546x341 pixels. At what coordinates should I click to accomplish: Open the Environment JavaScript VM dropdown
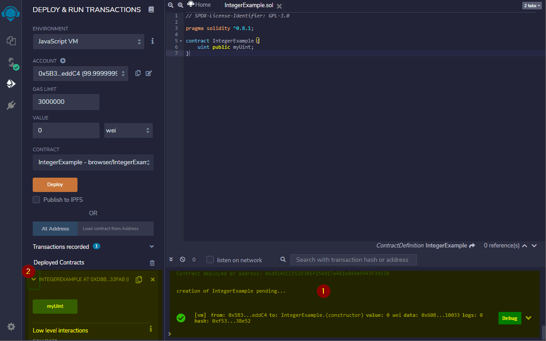(x=88, y=41)
